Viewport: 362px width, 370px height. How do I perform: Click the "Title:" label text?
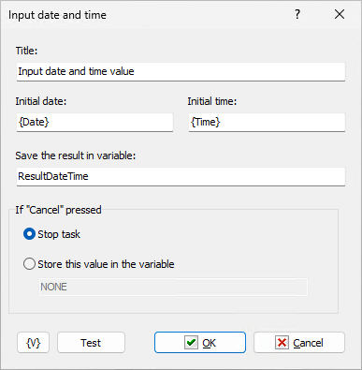pyautogui.click(x=26, y=51)
